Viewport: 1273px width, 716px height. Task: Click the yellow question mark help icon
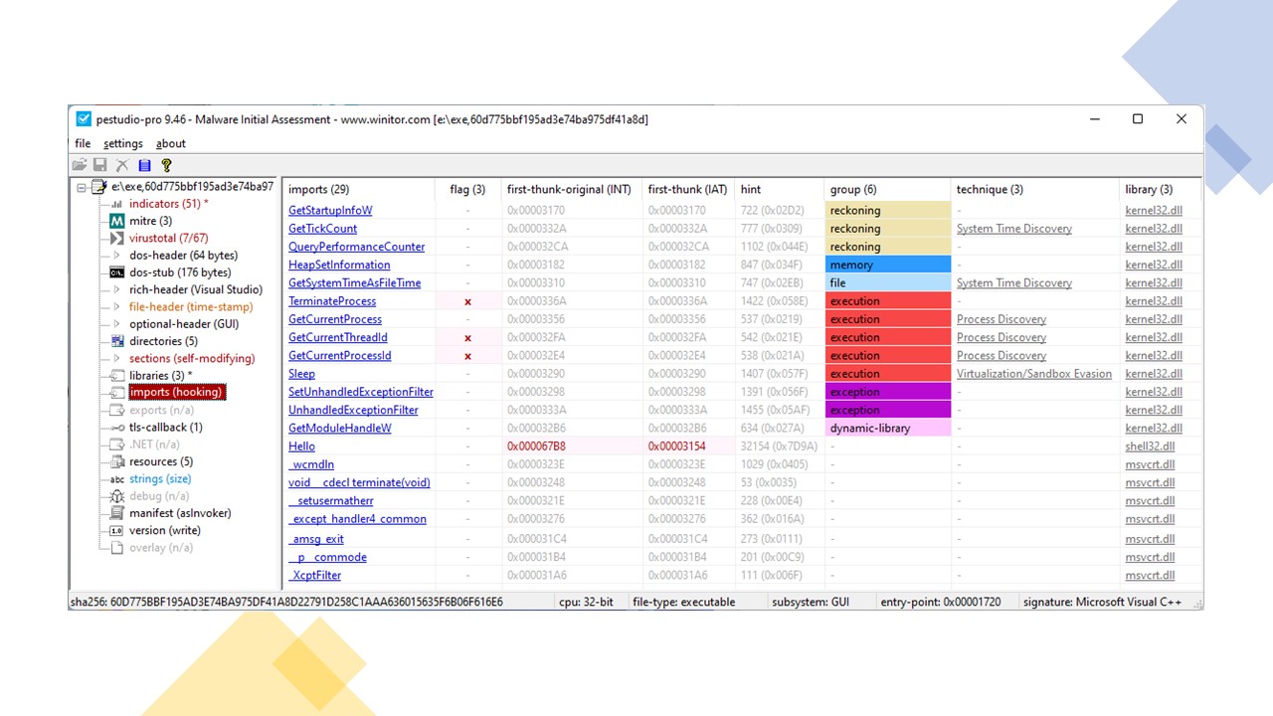click(166, 166)
